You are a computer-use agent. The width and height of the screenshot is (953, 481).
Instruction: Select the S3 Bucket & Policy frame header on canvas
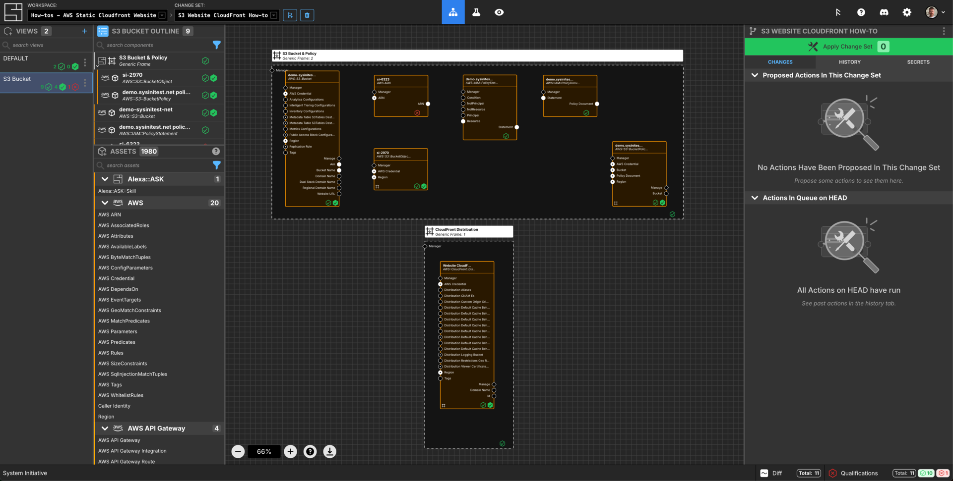(477, 55)
